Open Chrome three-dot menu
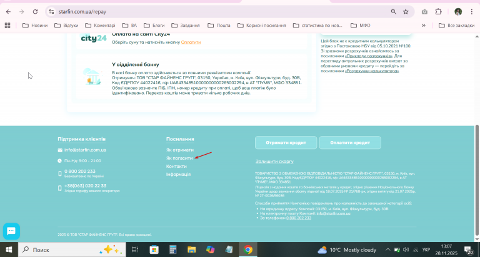The image size is (480, 257). (x=472, y=12)
